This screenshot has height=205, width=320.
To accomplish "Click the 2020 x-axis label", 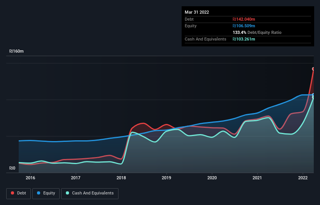I will [212, 178].
